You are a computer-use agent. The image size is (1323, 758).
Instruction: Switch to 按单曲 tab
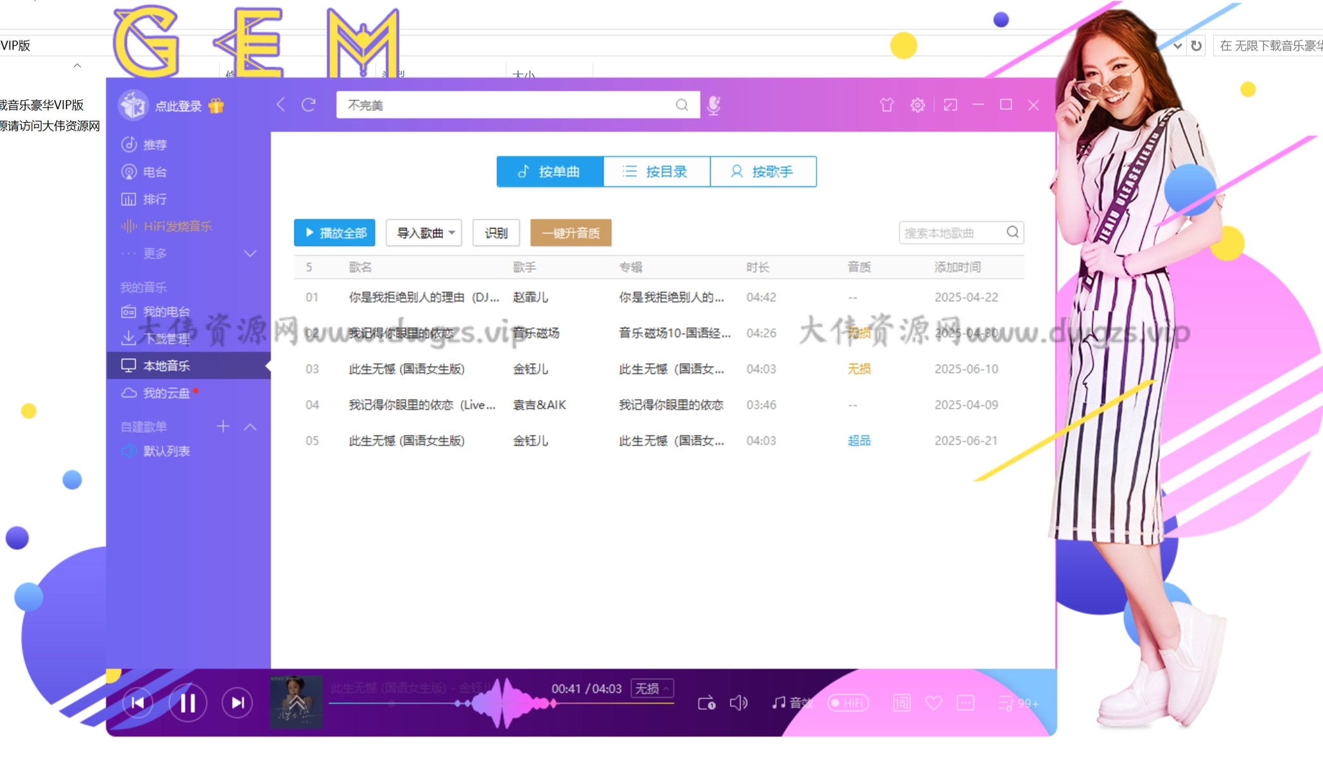[x=550, y=171]
